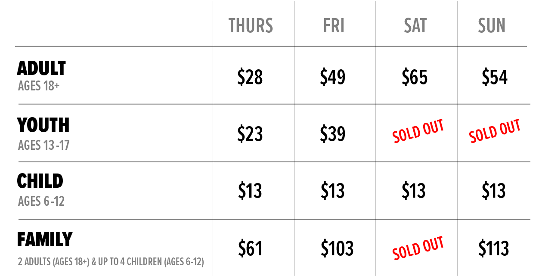Click the Friday youth $39 price
Viewport: 539px width, 279px height.
333,134
